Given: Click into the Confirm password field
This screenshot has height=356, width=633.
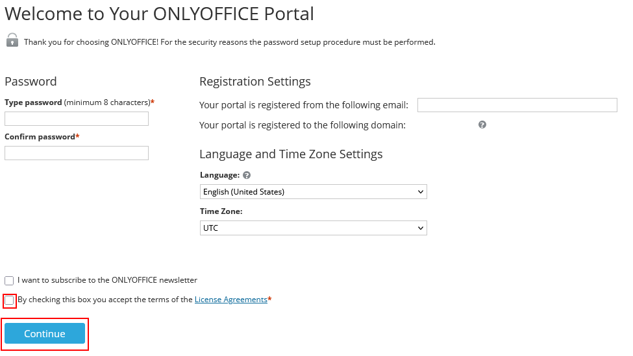Looking at the screenshot, I should click(77, 153).
